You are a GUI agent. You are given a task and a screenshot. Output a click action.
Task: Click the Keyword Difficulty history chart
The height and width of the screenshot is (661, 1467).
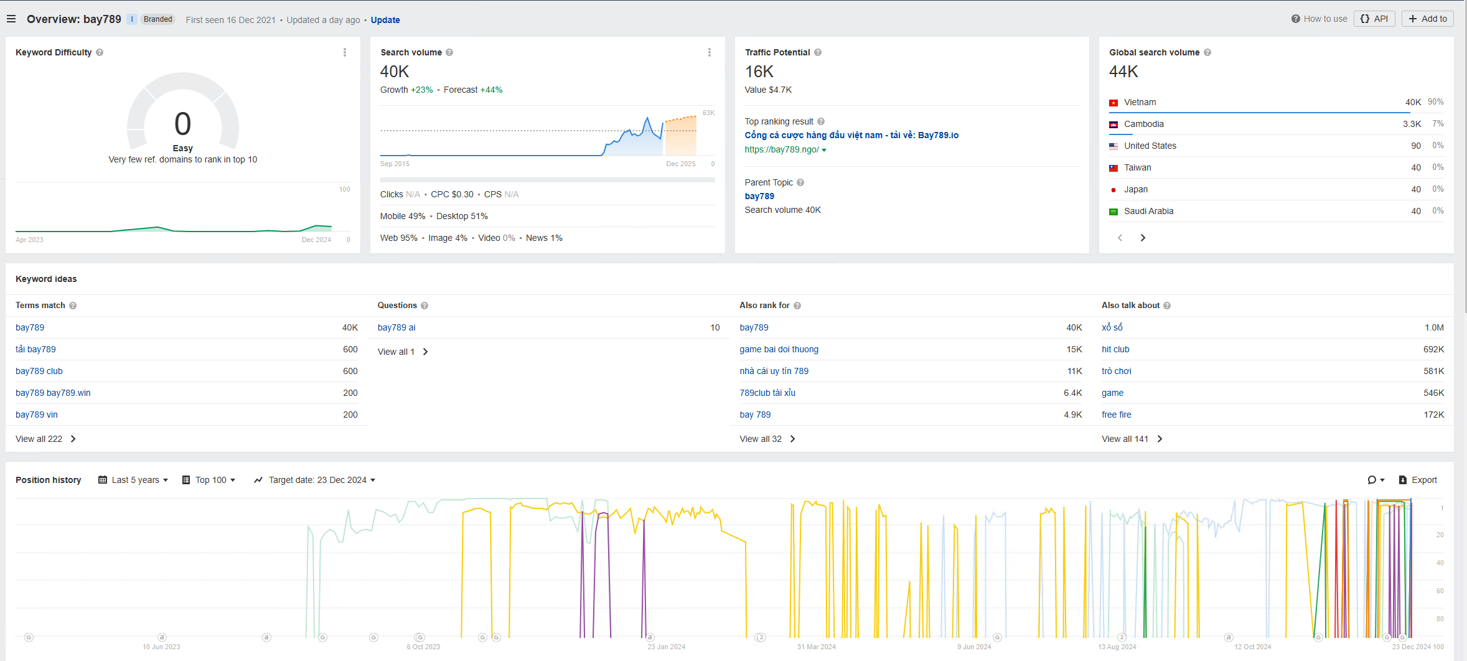point(174,212)
